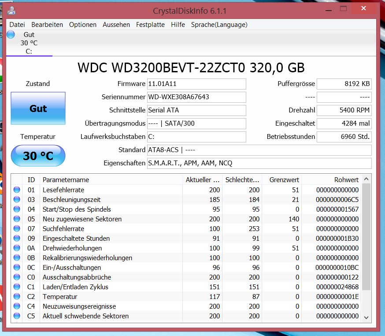Minimize the CrystalDiskInfo window

(329, 10)
